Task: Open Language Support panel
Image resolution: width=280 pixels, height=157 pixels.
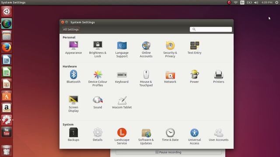Action: tap(122, 49)
